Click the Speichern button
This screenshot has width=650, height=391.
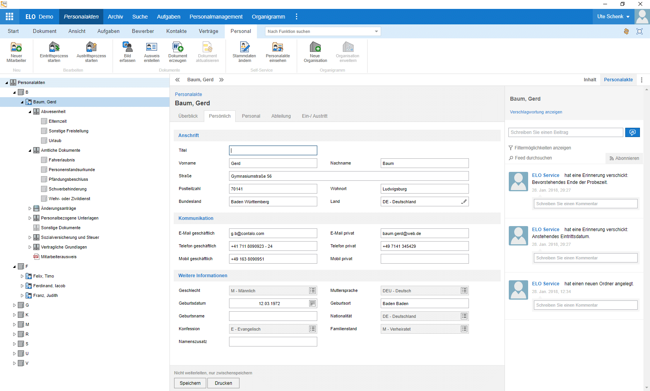click(190, 383)
